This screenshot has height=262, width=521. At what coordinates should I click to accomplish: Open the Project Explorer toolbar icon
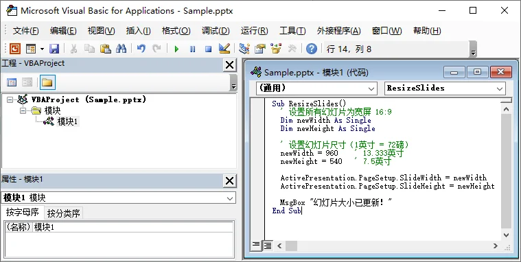[244, 49]
